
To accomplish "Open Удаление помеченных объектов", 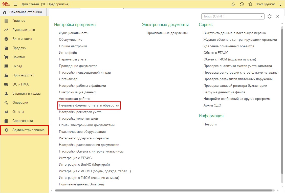I will 229,46.
